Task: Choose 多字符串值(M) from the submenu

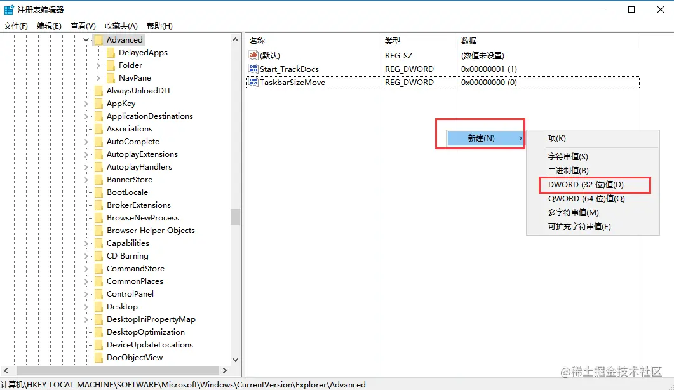Action: click(x=593, y=212)
